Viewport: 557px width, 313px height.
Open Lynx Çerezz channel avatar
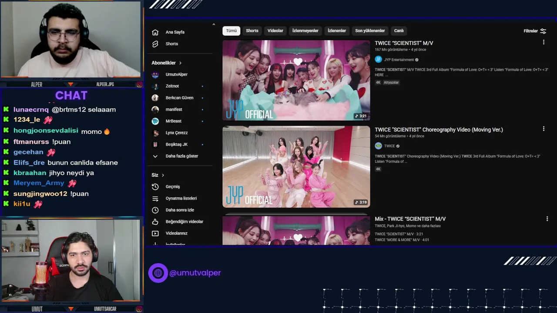tap(155, 133)
